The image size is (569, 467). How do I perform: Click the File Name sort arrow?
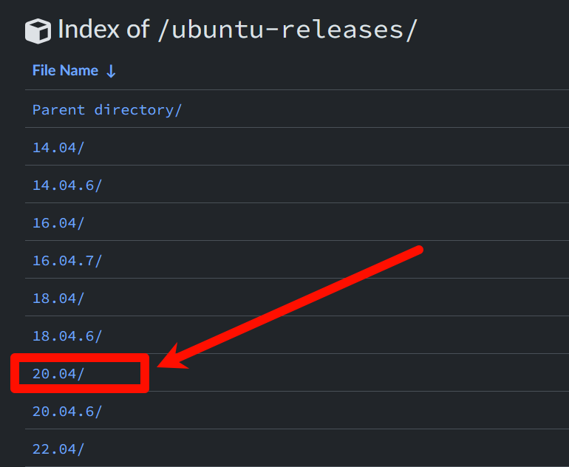(111, 71)
